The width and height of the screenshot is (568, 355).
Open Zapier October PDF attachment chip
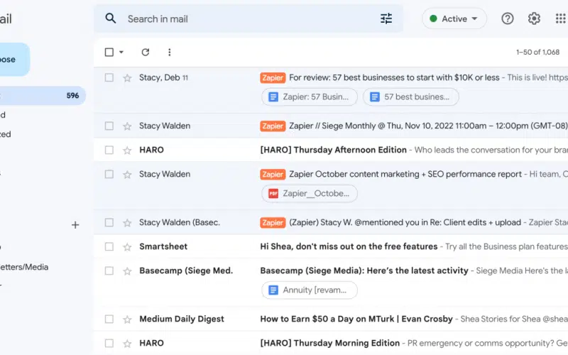[309, 193]
